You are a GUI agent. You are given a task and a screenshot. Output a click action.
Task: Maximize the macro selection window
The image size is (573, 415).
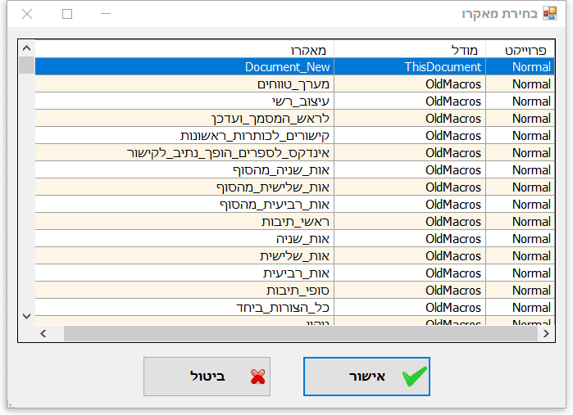67,14
